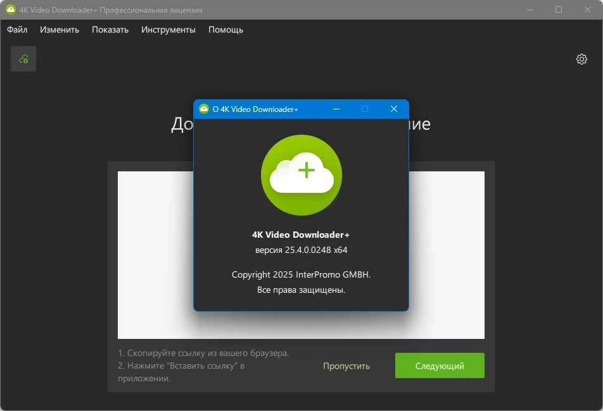Click the О 4K Video Downloader+ dialog title

click(255, 109)
